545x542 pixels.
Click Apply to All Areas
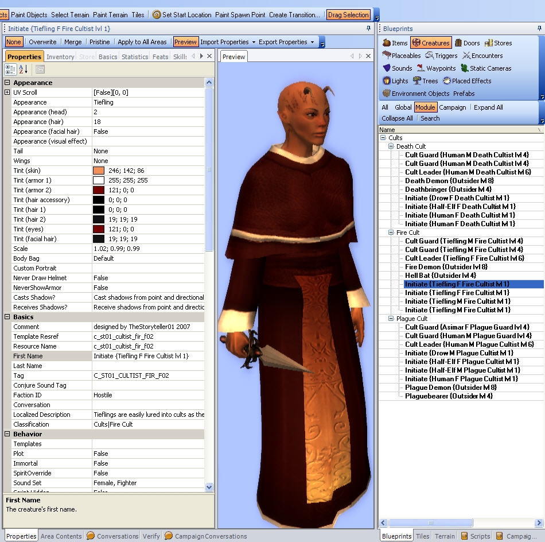(142, 42)
